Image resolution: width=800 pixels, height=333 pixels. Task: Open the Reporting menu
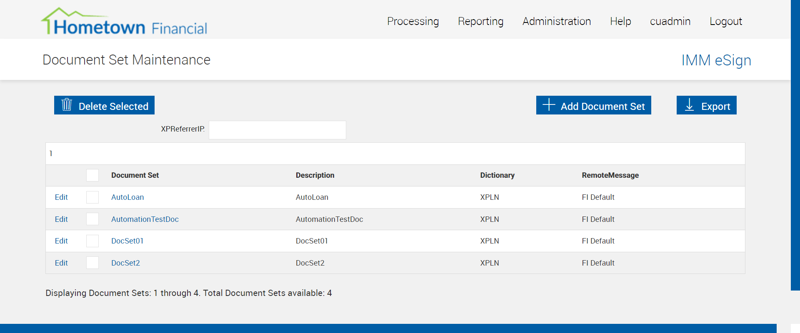click(x=480, y=21)
